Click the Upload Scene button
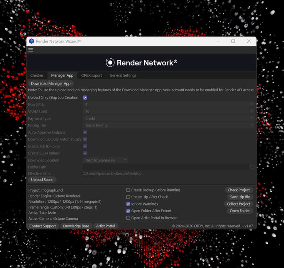The height and width of the screenshot is (268, 284). pyautogui.click(x=42, y=180)
